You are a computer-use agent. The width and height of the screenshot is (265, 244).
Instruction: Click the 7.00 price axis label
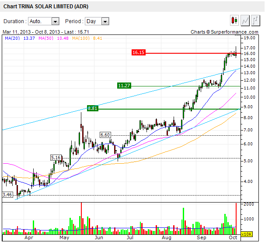tap(248, 130)
